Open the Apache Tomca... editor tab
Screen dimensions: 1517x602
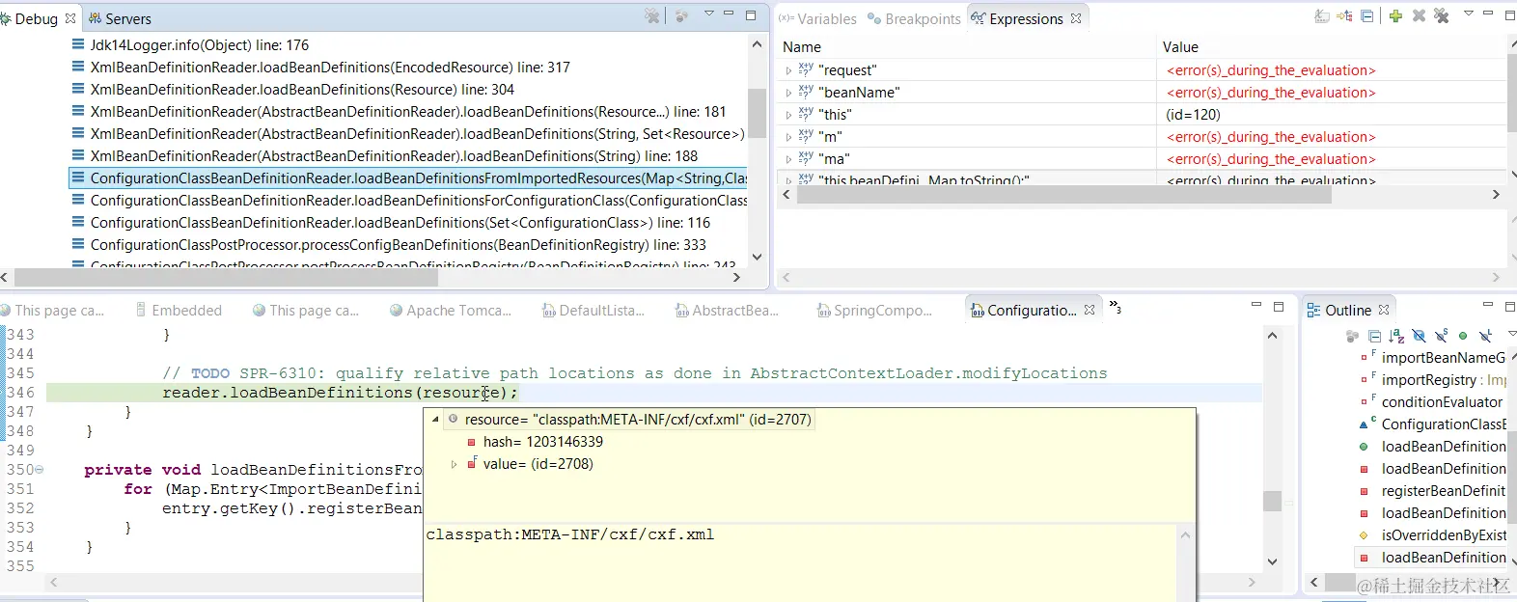(450, 310)
